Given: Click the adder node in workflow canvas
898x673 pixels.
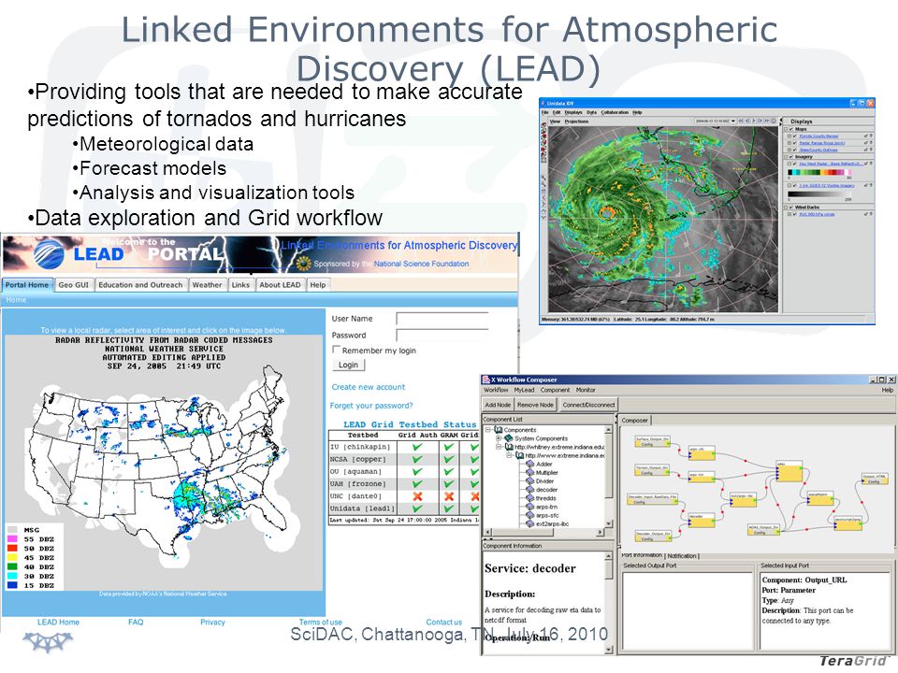Looking at the screenshot, I should coord(789,473).
